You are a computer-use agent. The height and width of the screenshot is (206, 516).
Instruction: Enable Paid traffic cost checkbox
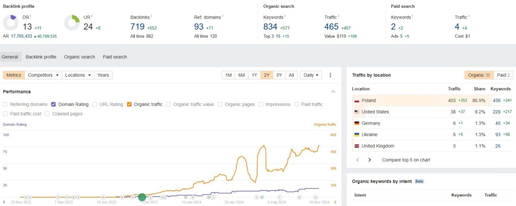point(5,114)
